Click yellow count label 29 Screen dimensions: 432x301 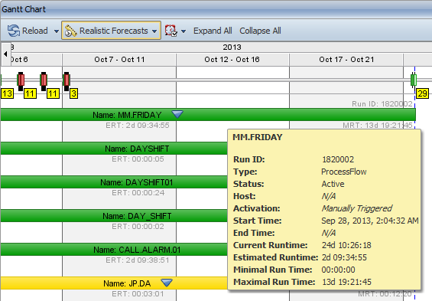[422, 93]
